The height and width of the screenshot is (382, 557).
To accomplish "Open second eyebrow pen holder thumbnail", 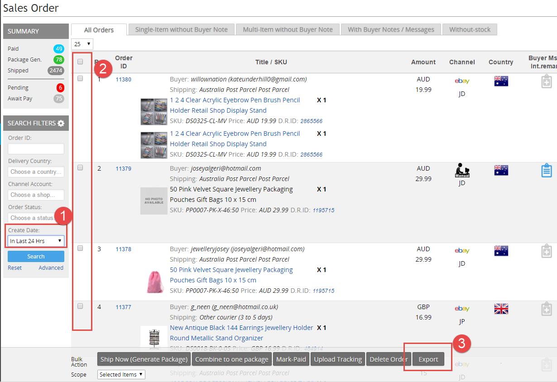I will tap(154, 145).
